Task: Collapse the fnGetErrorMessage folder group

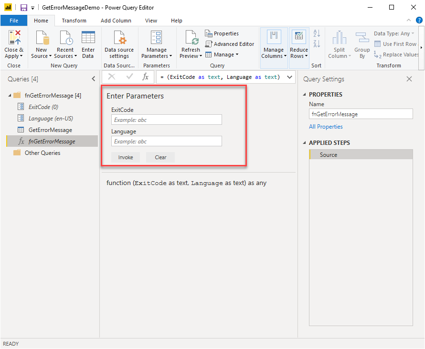Action: pyautogui.click(x=10, y=96)
